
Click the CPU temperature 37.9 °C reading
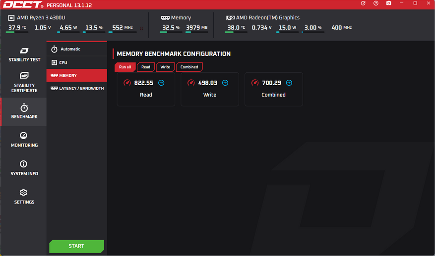pyautogui.click(x=17, y=27)
